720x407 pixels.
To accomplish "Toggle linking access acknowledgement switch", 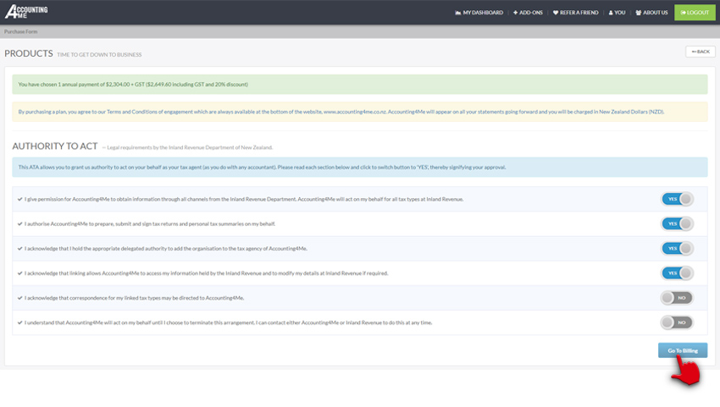I will pos(677,273).
